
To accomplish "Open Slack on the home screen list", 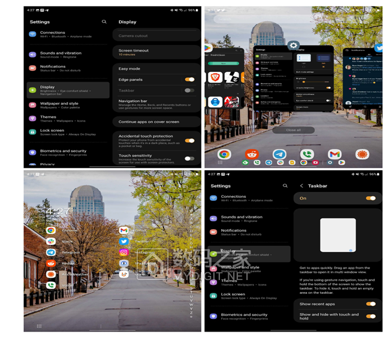I will (x=51, y=241).
